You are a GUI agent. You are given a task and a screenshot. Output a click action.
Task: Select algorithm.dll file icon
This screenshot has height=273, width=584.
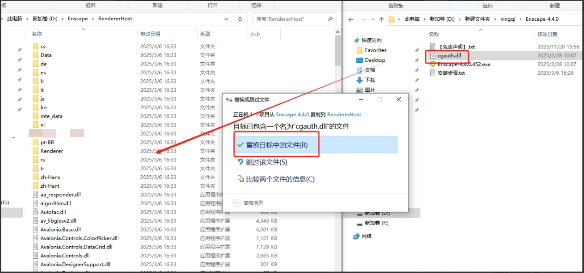(x=36, y=203)
